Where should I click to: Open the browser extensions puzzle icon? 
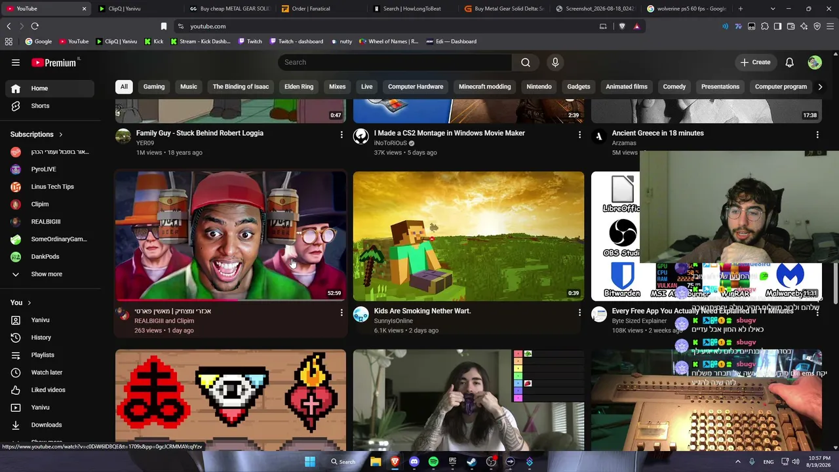(764, 26)
